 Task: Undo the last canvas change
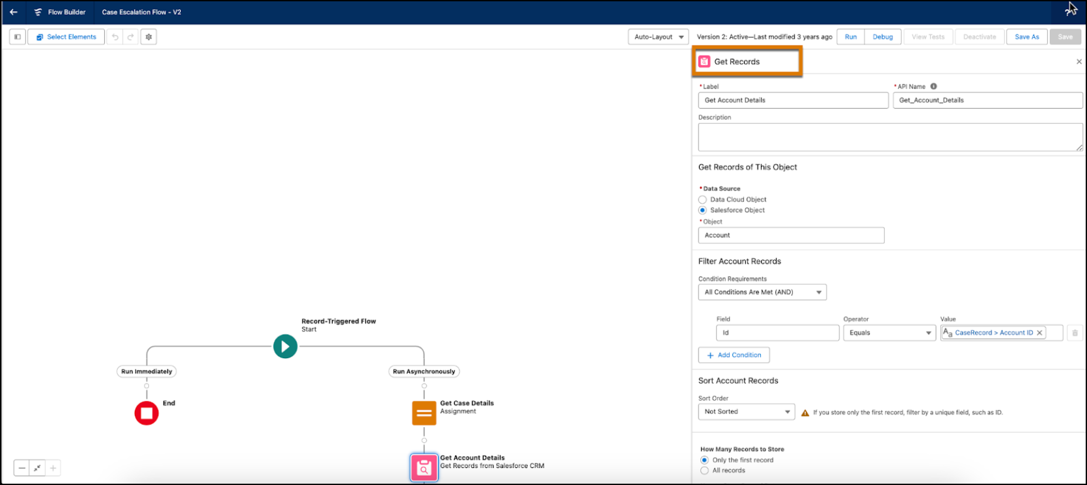[x=115, y=37]
